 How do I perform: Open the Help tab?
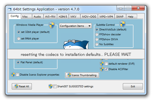pyautogui.click(x=132, y=16)
